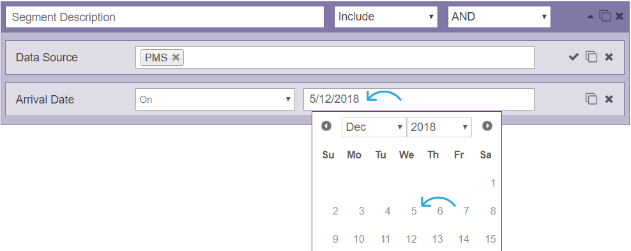Select December 5 in the calendar
The width and height of the screenshot is (631, 251).
pos(414,211)
